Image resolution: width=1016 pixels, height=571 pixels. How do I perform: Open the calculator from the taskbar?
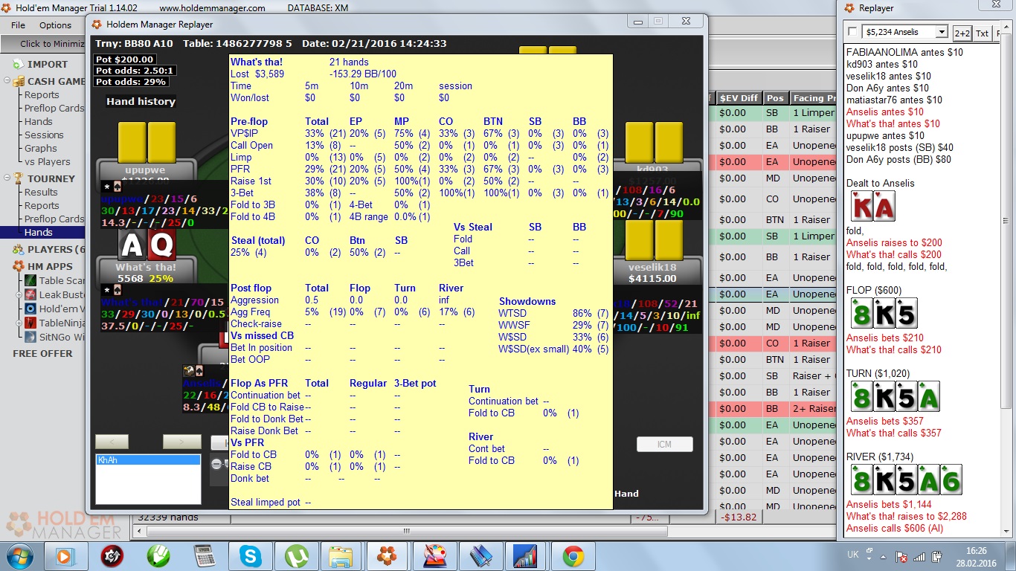coord(203,555)
